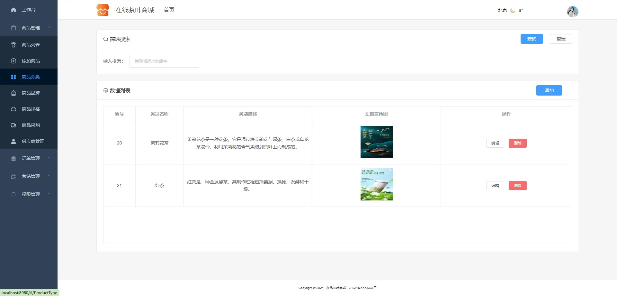Click the 商品采购 truck icon

(13, 125)
